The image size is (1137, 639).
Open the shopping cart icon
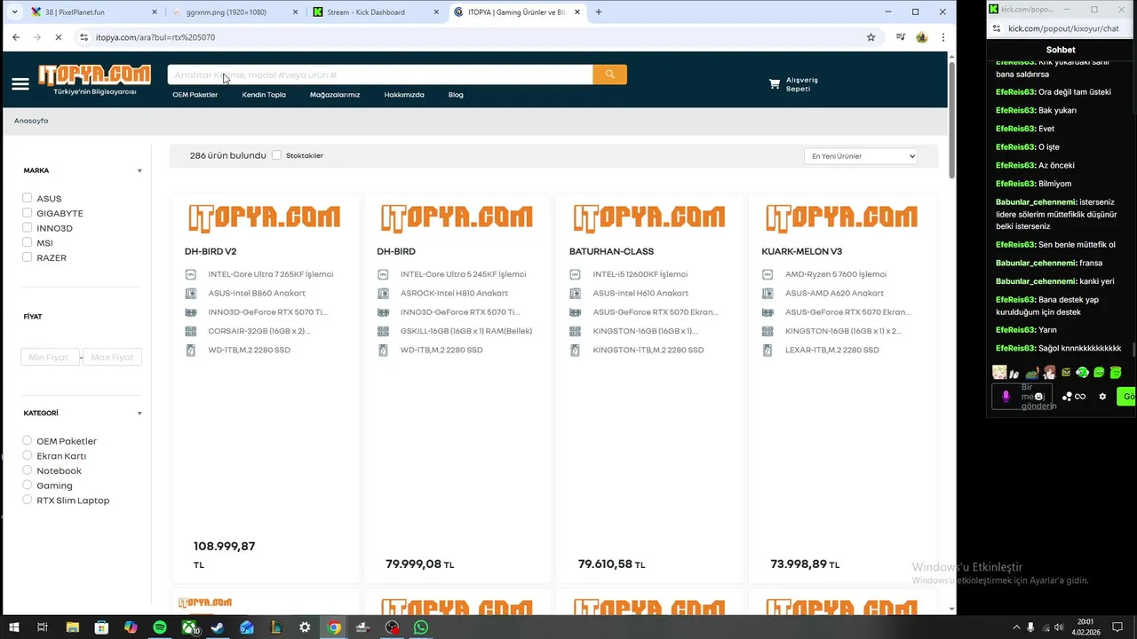point(775,84)
